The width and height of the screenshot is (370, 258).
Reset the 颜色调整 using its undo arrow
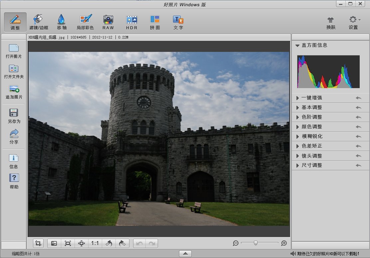click(358, 127)
